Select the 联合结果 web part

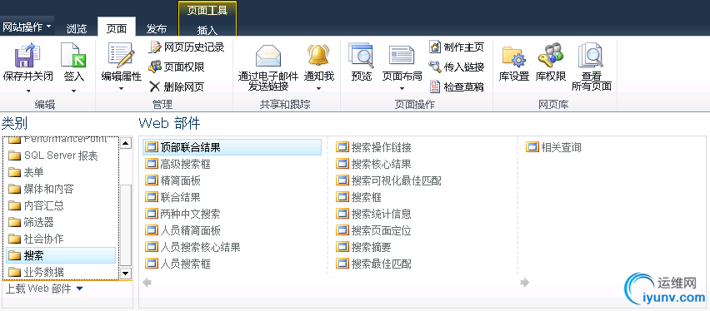173,197
